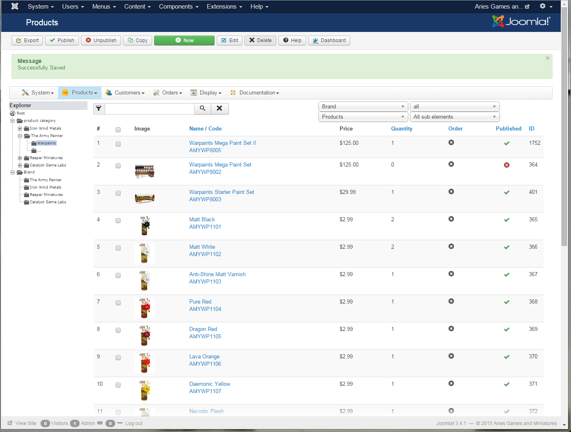
Task: Click the filter funnel icon
Action: pos(99,108)
